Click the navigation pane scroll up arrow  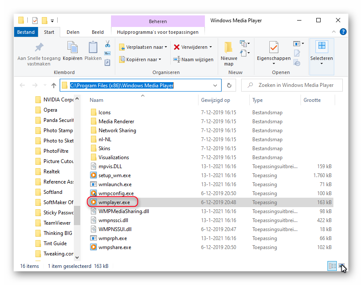77,98
